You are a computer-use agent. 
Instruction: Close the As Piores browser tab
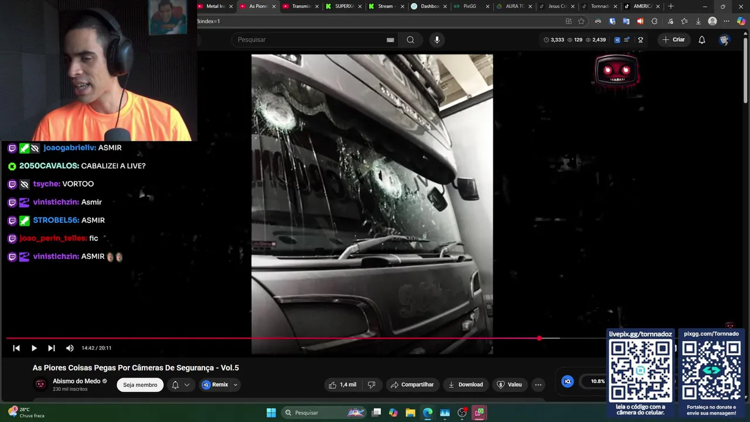(x=274, y=6)
